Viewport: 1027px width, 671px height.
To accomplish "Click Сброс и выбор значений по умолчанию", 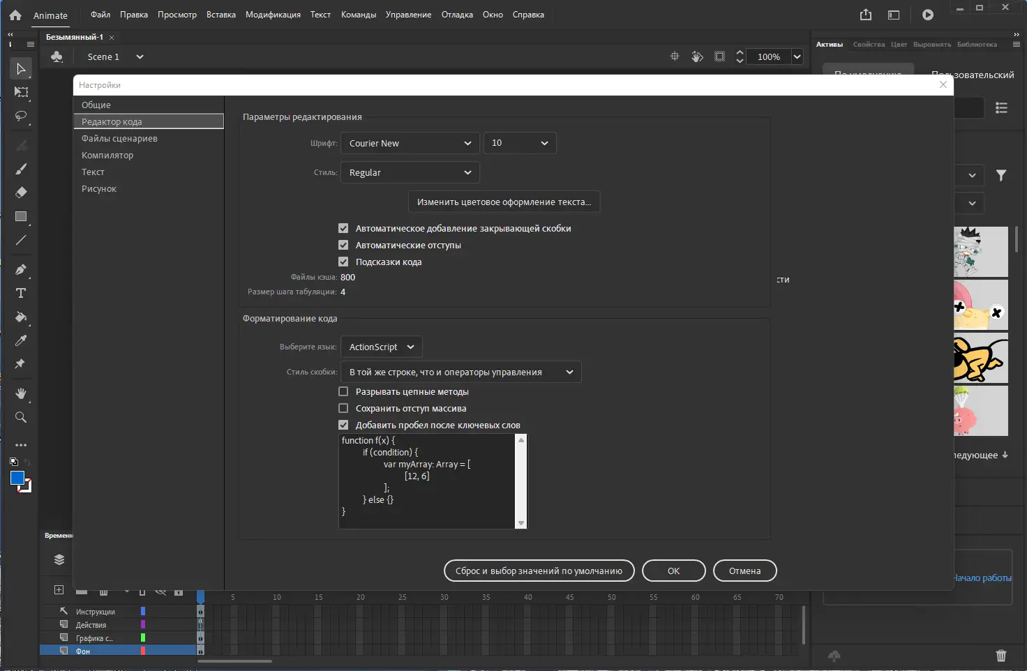I will coord(539,571).
